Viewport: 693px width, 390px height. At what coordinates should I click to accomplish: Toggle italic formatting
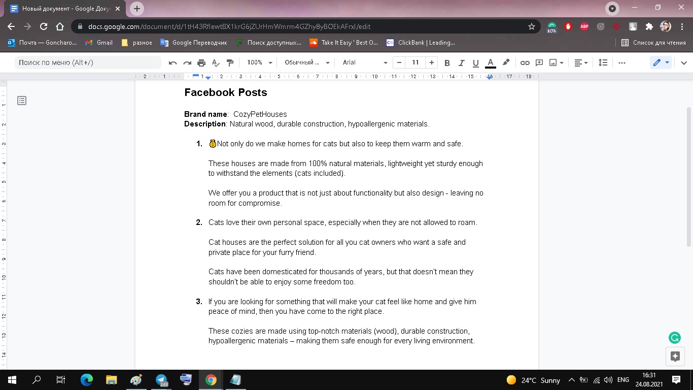point(461,62)
